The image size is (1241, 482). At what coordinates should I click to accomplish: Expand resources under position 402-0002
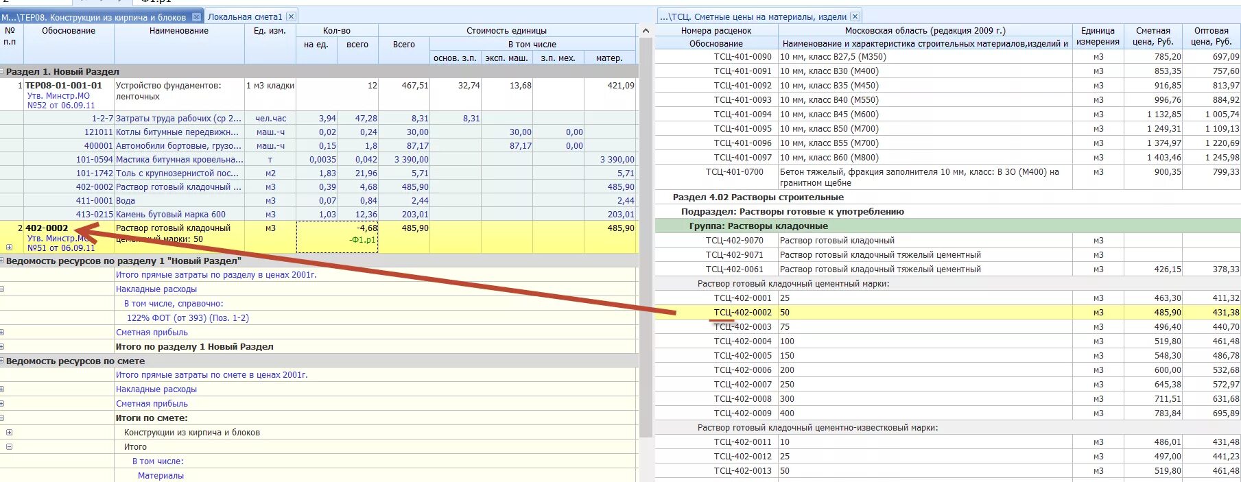pos(9,248)
